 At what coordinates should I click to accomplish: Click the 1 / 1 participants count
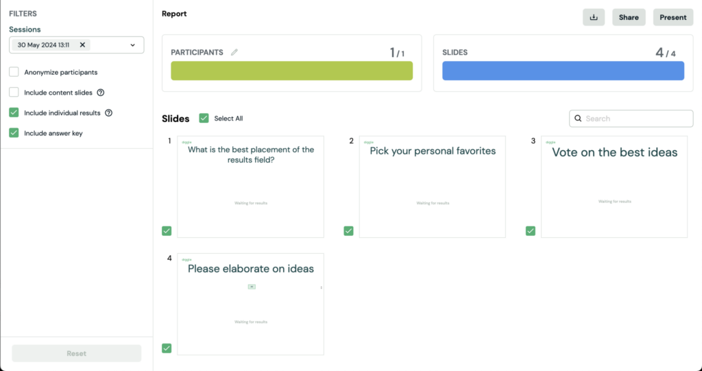pyautogui.click(x=397, y=53)
